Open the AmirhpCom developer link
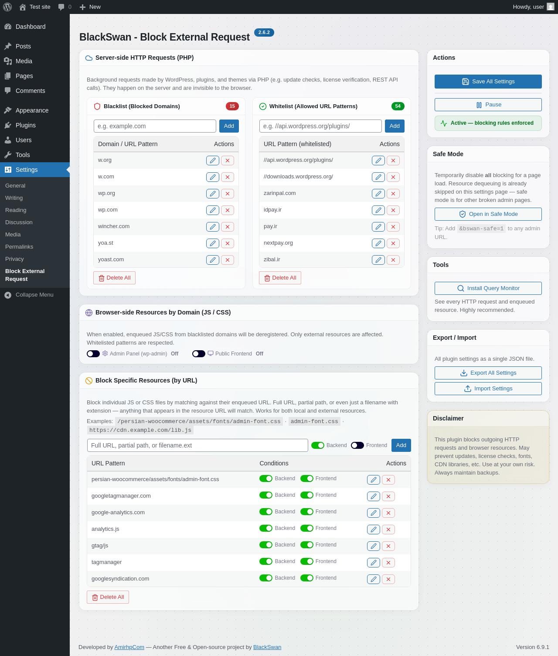Viewport: 558px width, 656px height. [x=129, y=647]
